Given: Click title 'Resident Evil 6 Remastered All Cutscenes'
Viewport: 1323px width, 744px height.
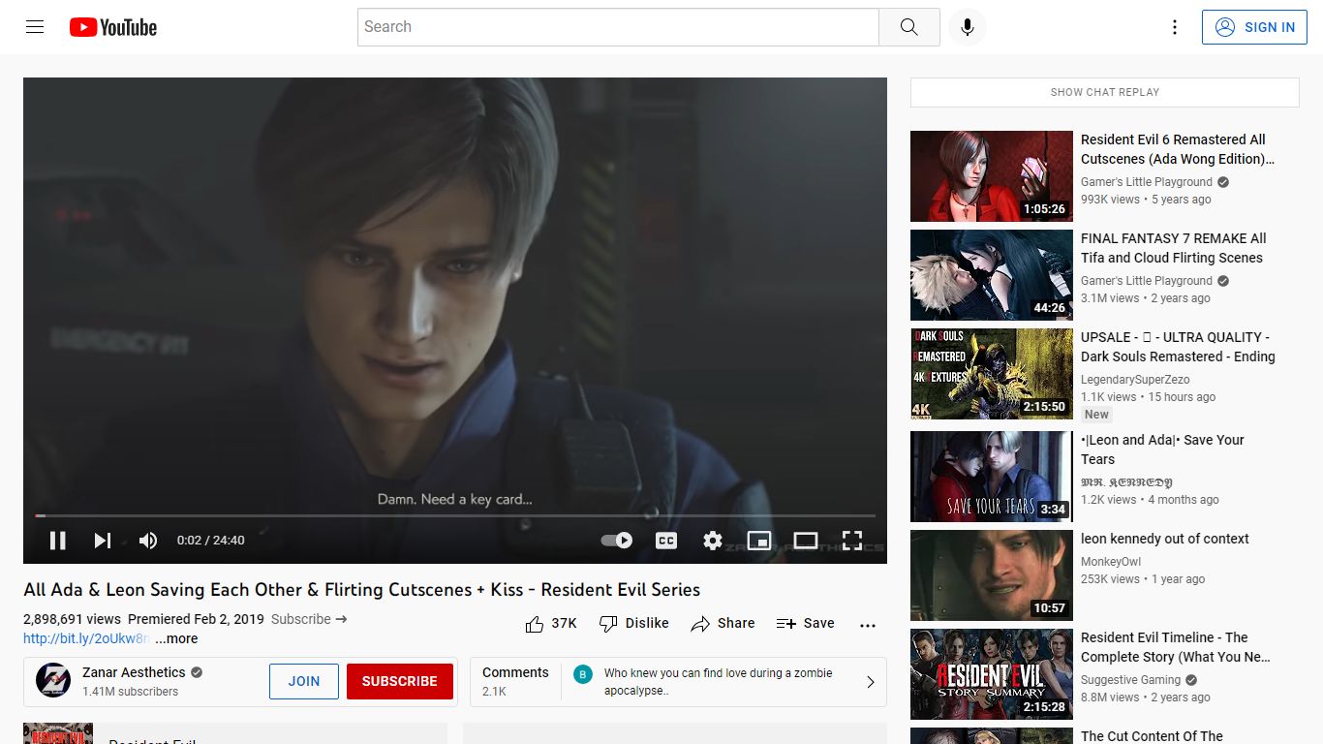Looking at the screenshot, I should click(1178, 149).
